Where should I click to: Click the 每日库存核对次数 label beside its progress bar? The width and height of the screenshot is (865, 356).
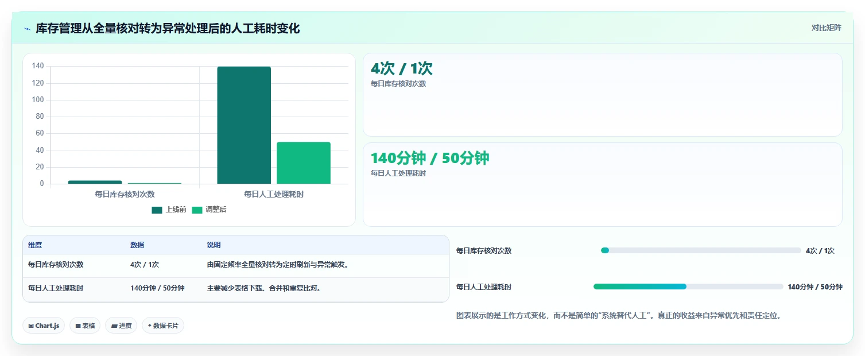(484, 251)
